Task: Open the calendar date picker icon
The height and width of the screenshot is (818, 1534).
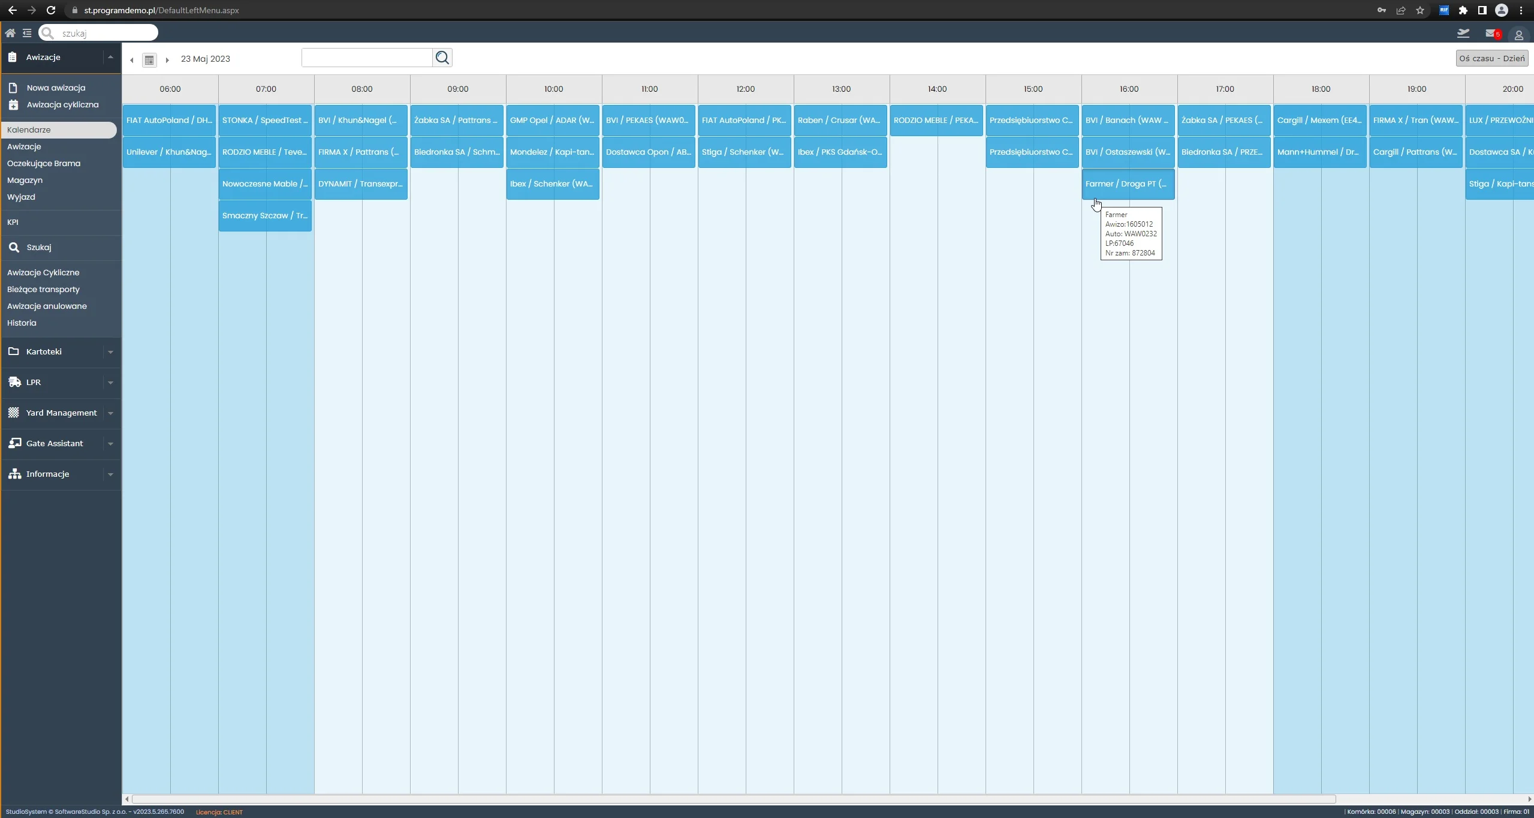Action: pyautogui.click(x=149, y=59)
